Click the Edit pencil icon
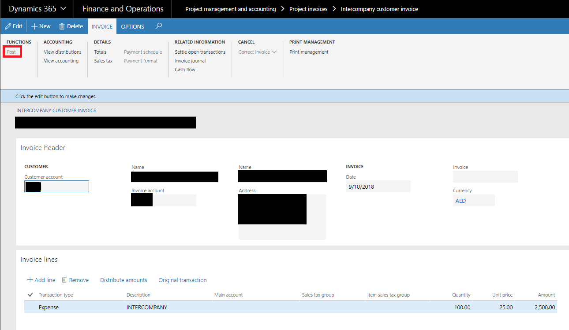569x330 pixels. click(8, 26)
